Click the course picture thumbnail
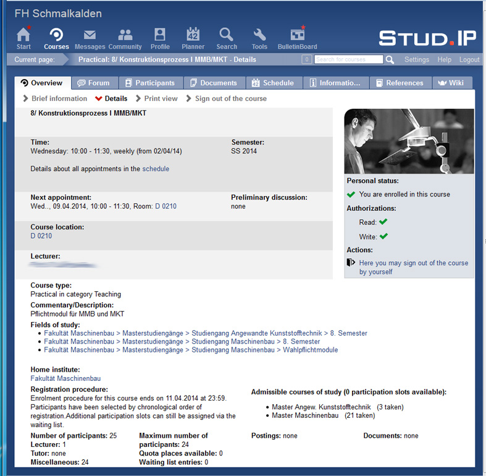This screenshot has height=476, width=486. (x=409, y=141)
